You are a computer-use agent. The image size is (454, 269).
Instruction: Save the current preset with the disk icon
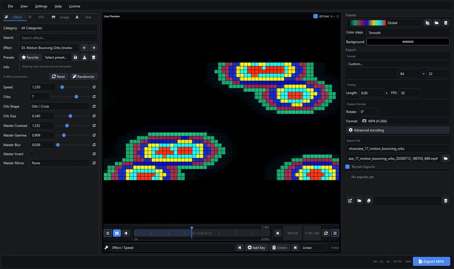[75, 57]
